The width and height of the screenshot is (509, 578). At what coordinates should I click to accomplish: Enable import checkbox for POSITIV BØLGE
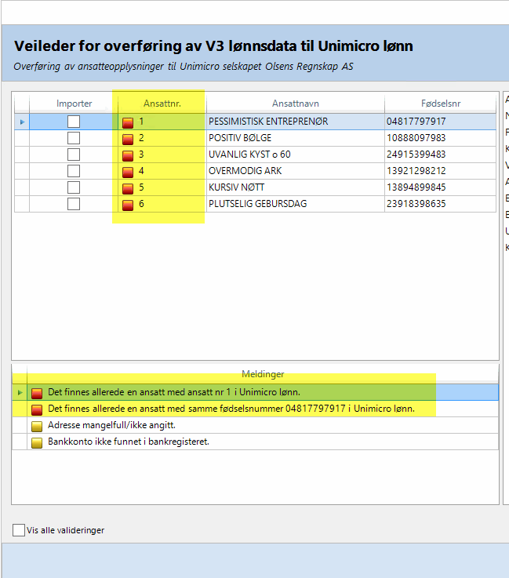click(x=74, y=138)
